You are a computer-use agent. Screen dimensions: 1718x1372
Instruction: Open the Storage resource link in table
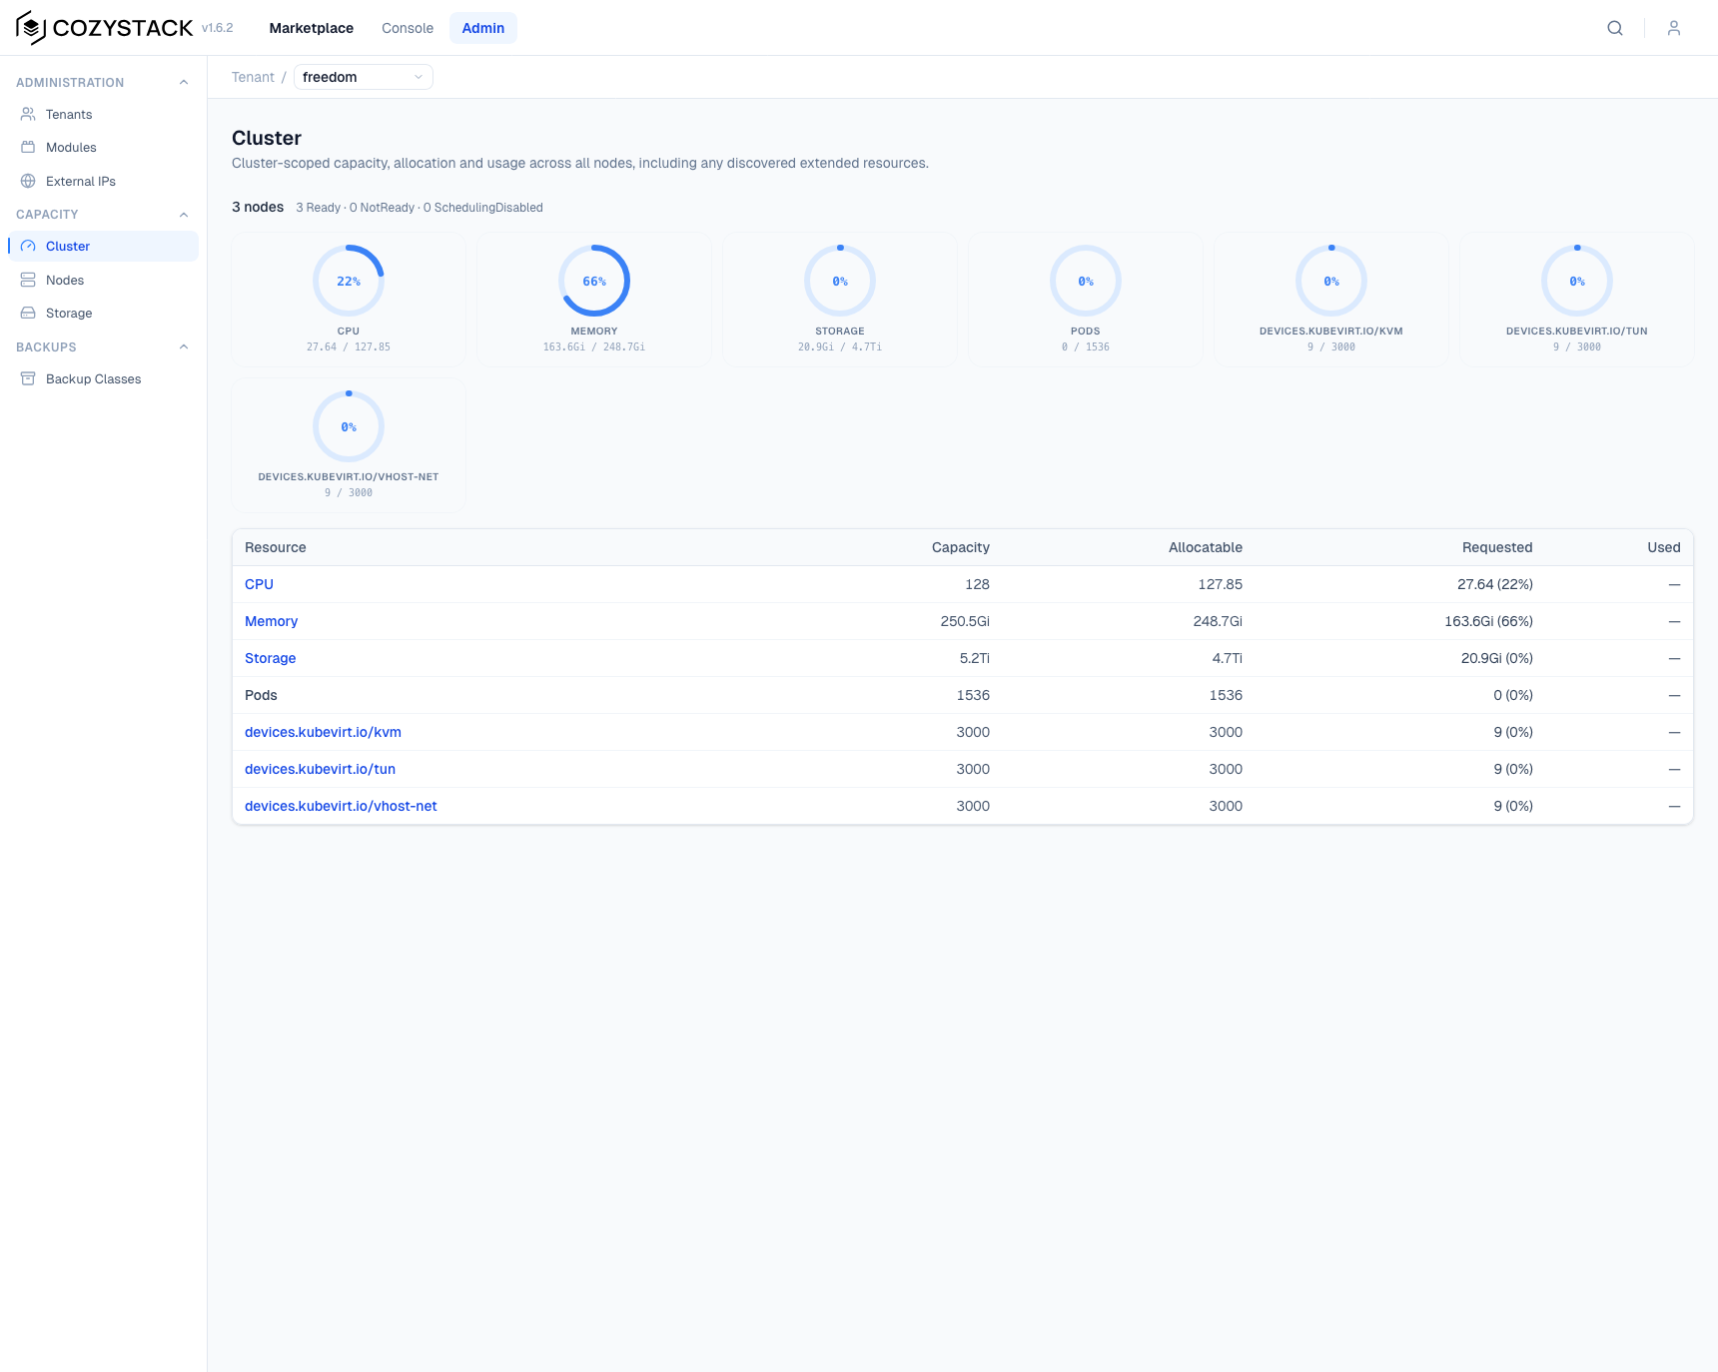click(270, 658)
